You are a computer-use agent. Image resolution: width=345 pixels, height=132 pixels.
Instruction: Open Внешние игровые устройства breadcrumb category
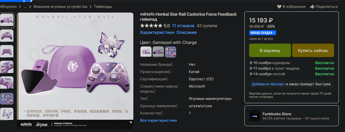pyautogui.click(x=60, y=6)
